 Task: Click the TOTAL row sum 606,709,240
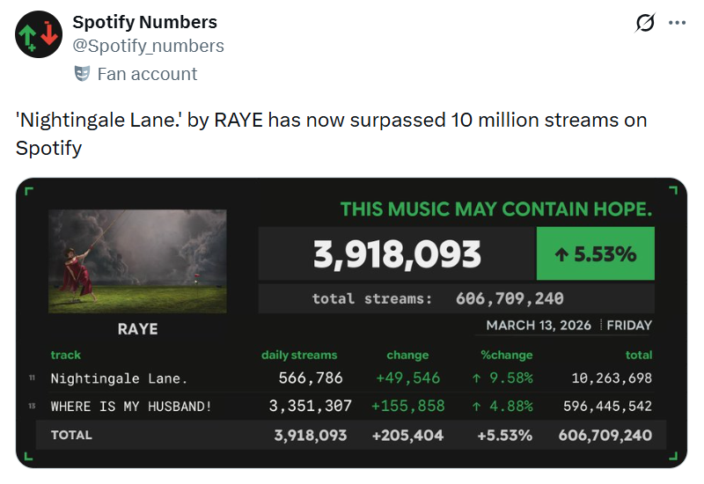pos(605,435)
